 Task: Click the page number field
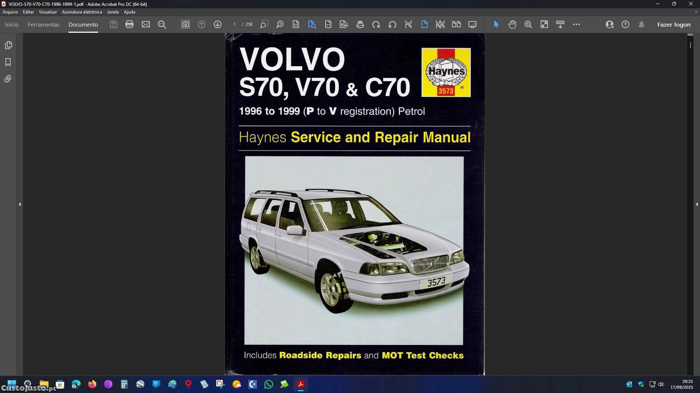(x=234, y=25)
